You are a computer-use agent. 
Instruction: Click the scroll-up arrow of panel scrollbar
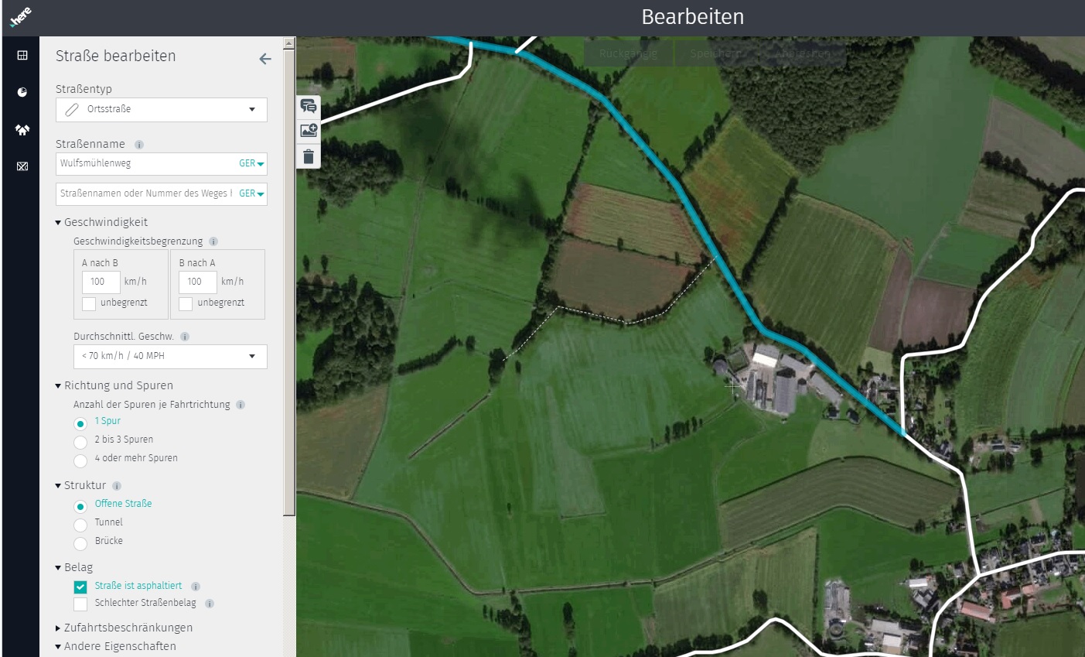pos(289,43)
